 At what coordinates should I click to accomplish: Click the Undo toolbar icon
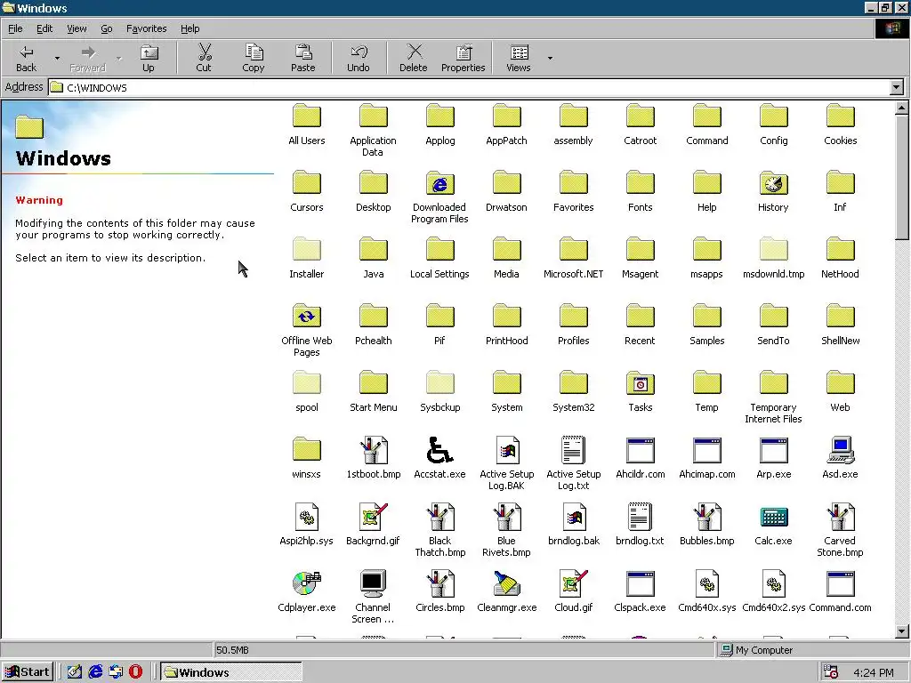tap(359, 58)
